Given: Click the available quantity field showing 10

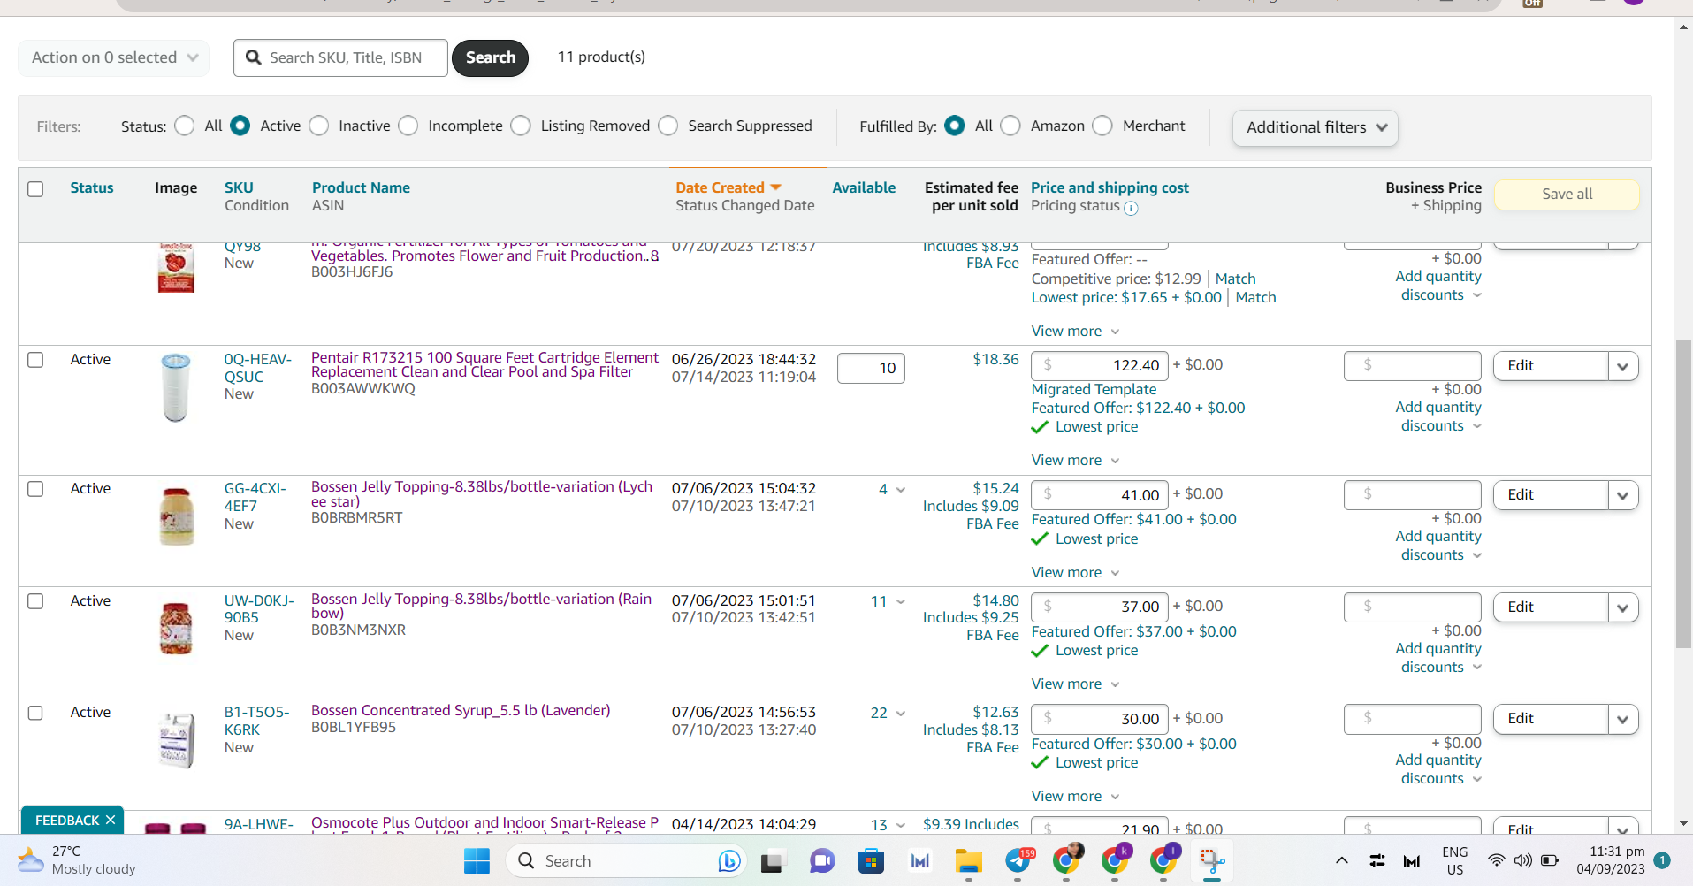Looking at the screenshot, I should coord(871,368).
